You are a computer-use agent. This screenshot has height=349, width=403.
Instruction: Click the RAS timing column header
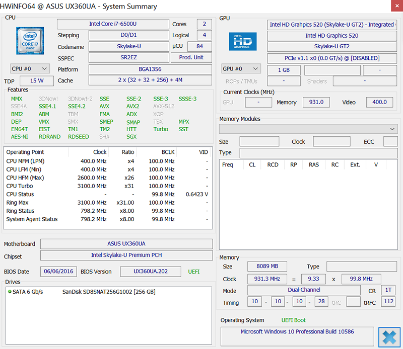click(313, 165)
